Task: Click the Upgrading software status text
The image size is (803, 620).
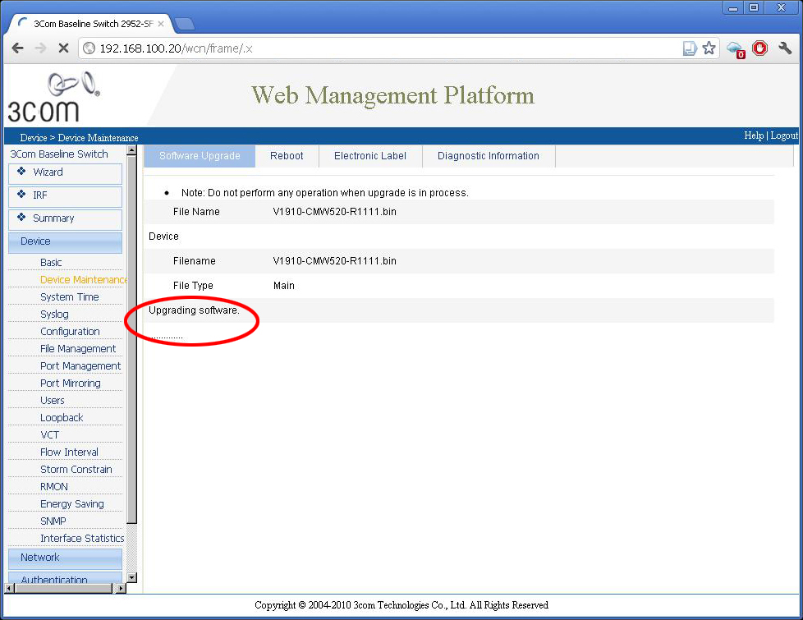Action: pyautogui.click(x=194, y=310)
